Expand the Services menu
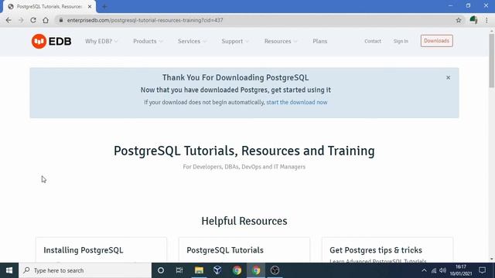Screen dimensions: 495x278 click(192, 41)
